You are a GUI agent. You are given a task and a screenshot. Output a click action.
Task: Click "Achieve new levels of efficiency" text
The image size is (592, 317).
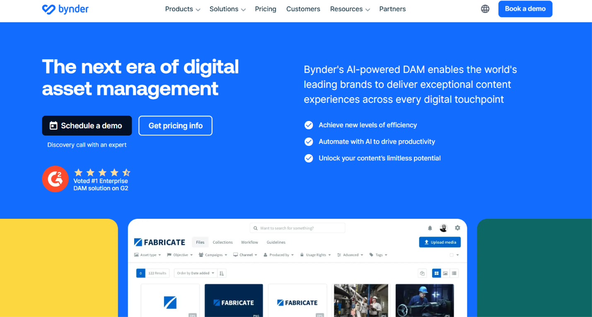(x=368, y=125)
